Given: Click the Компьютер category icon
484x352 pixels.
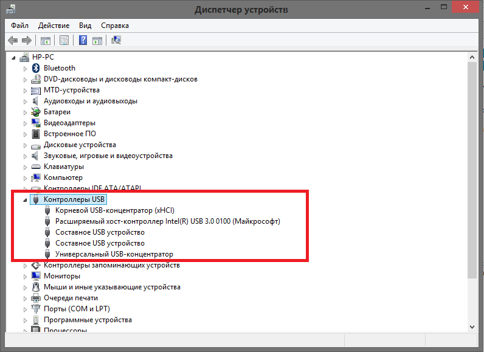Looking at the screenshot, I should (36, 178).
